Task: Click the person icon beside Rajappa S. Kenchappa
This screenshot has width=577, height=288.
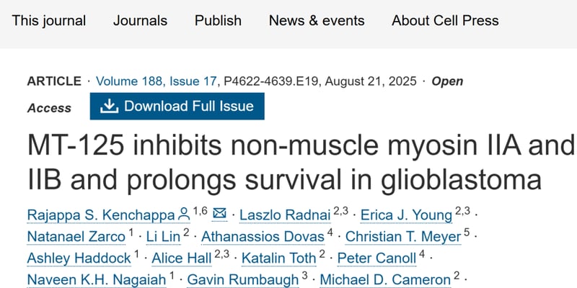Action: (184, 214)
